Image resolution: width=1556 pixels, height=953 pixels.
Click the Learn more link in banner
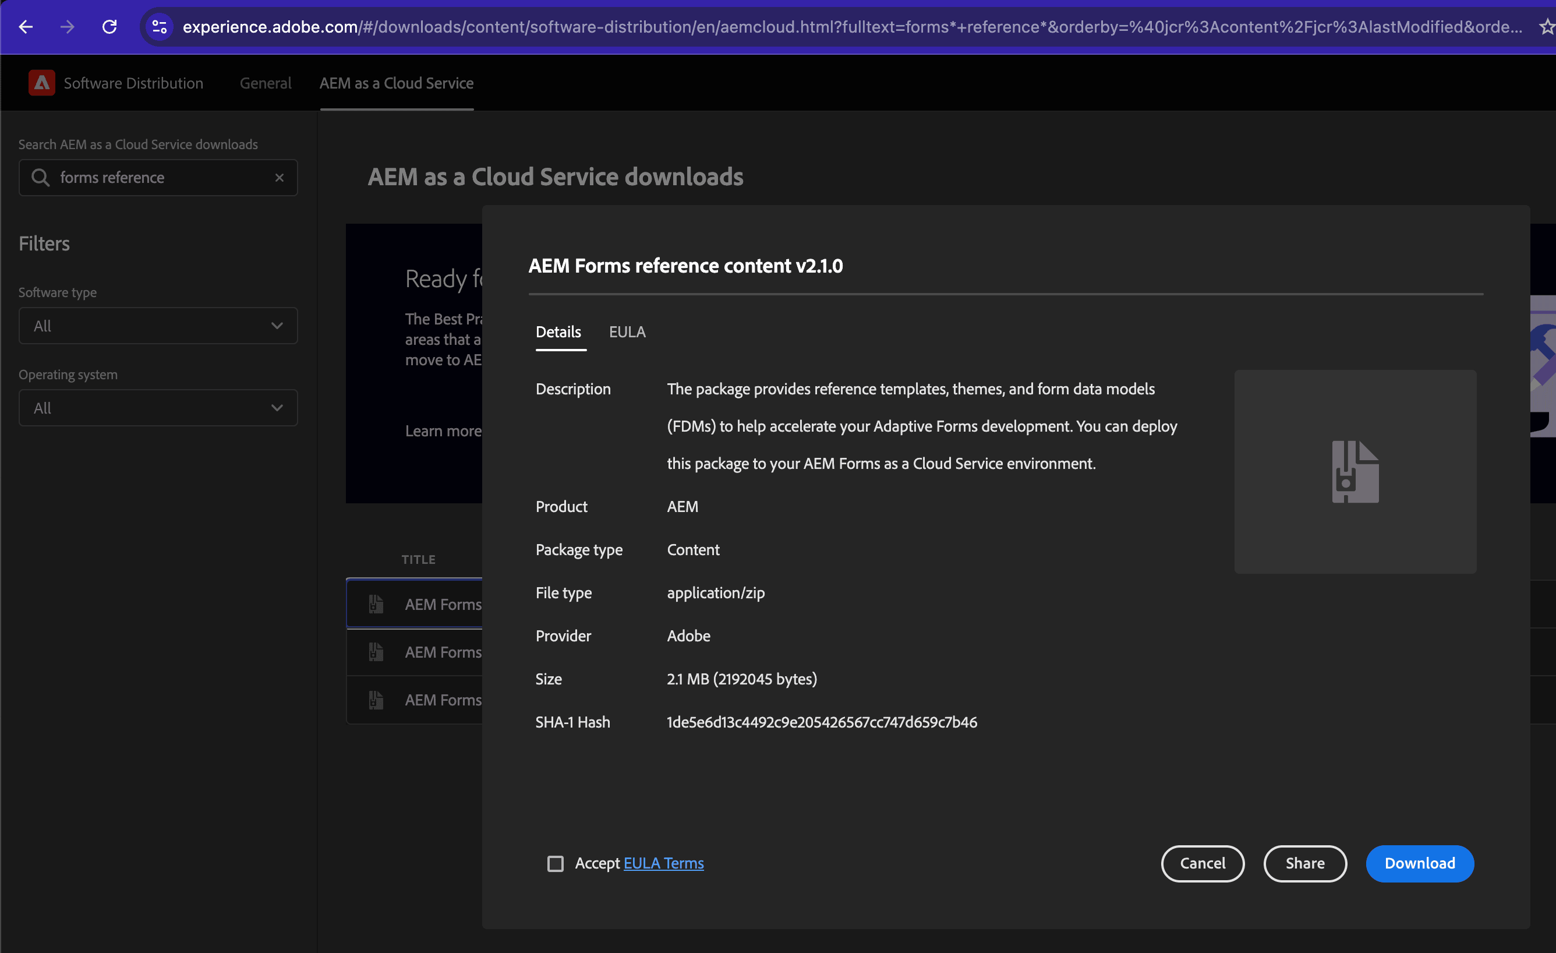(x=443, y=430)
